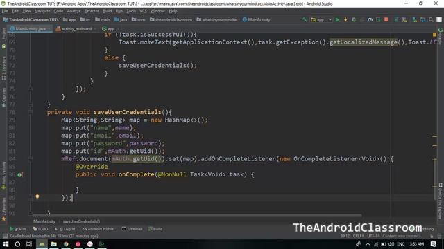
Task: Open Task View on the taskbar
Action: click(29, 244)
